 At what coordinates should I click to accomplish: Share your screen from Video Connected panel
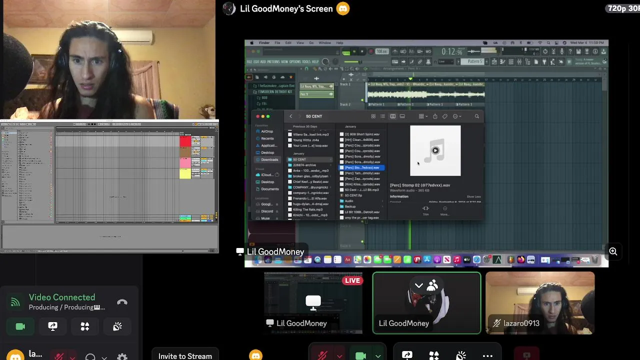(x=52, y=326)
